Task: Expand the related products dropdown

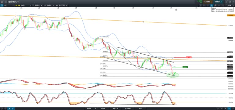Action: [x=62, y=5]
